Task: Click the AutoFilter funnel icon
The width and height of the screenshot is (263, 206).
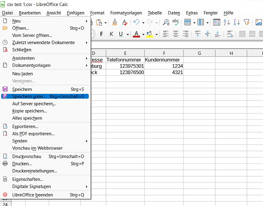Action: click(x=247, y=22)
